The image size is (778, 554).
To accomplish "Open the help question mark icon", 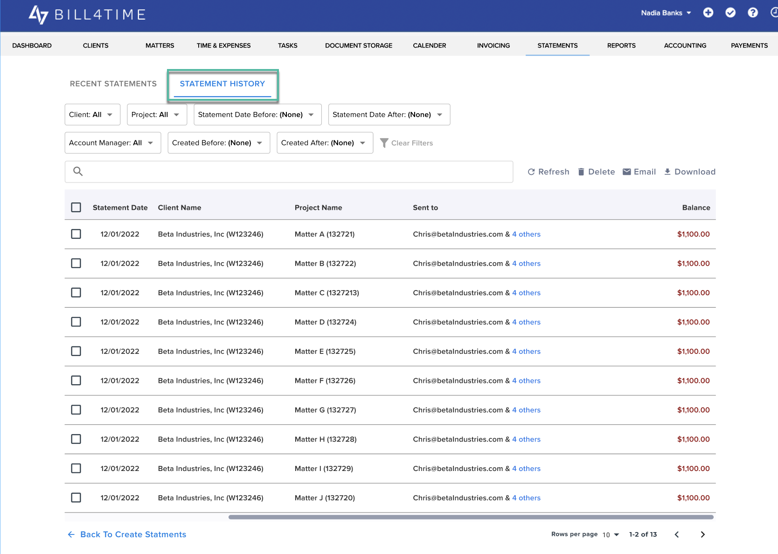I will tap(753, 13).
